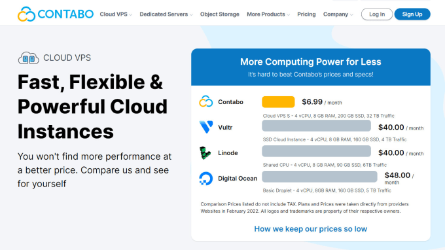Open the More Products dropdown
Viewport: 445px width, 250px height.
(x=268, y=14)
